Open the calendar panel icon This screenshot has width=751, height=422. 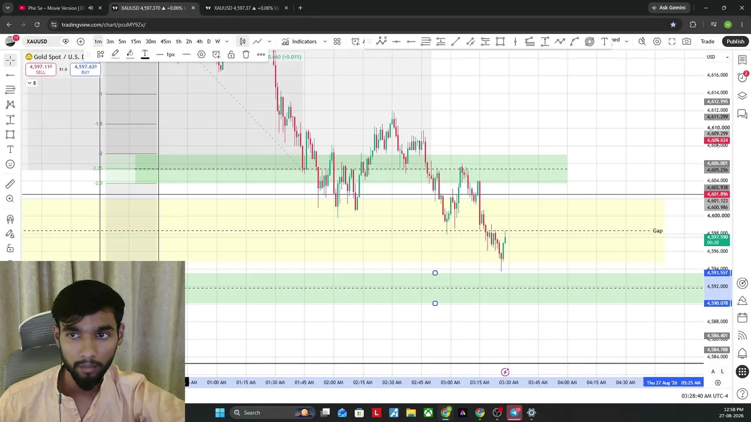point(742,318)
